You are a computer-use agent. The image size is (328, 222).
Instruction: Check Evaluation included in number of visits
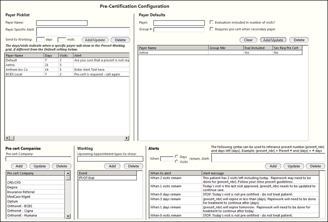pos(212,22)
